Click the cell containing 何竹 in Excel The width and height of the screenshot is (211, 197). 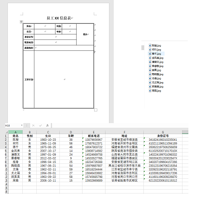pyautogui.click(x=16, y=143)
